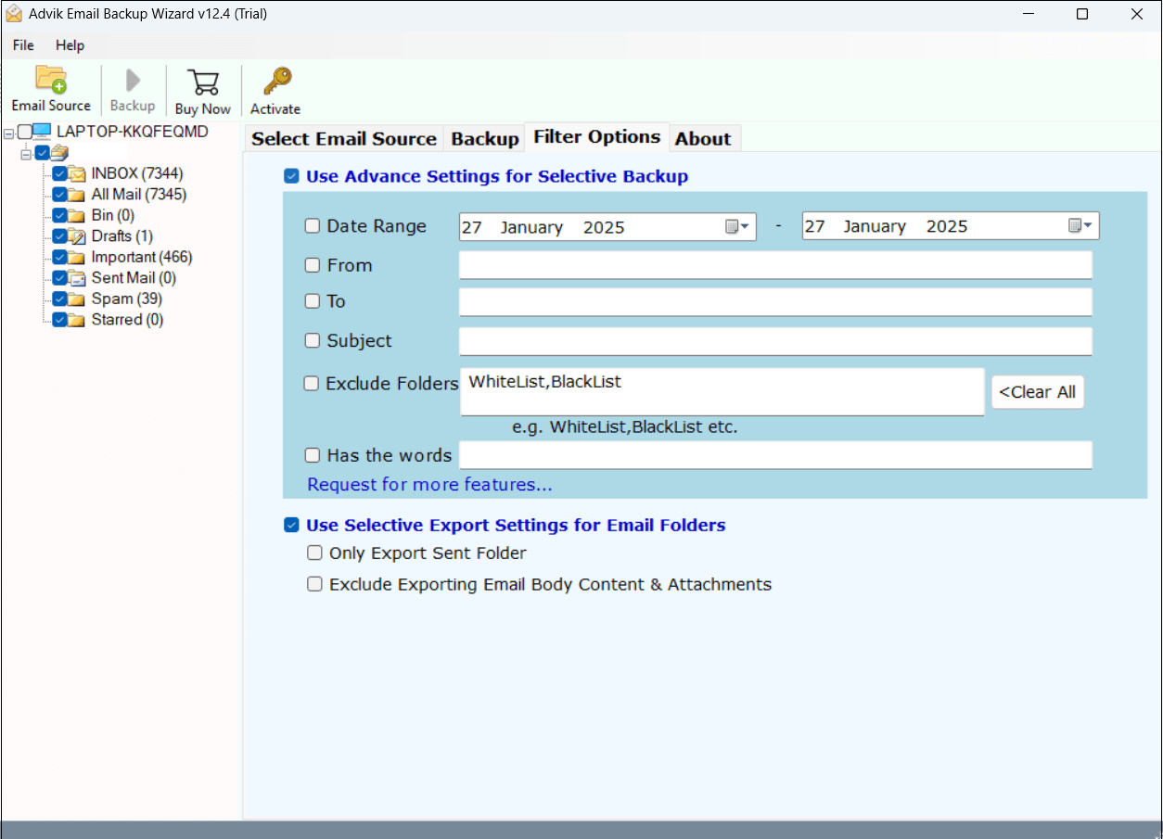
Task: Check Exclude Exporting Email Body Content & Attachments
Action: pos(315,584)
